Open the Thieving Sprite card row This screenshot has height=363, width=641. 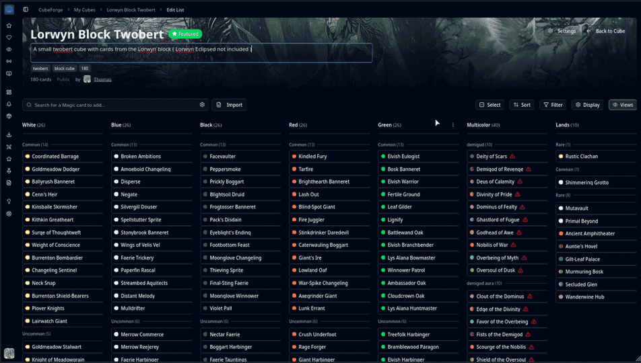(x=240, y=270)
